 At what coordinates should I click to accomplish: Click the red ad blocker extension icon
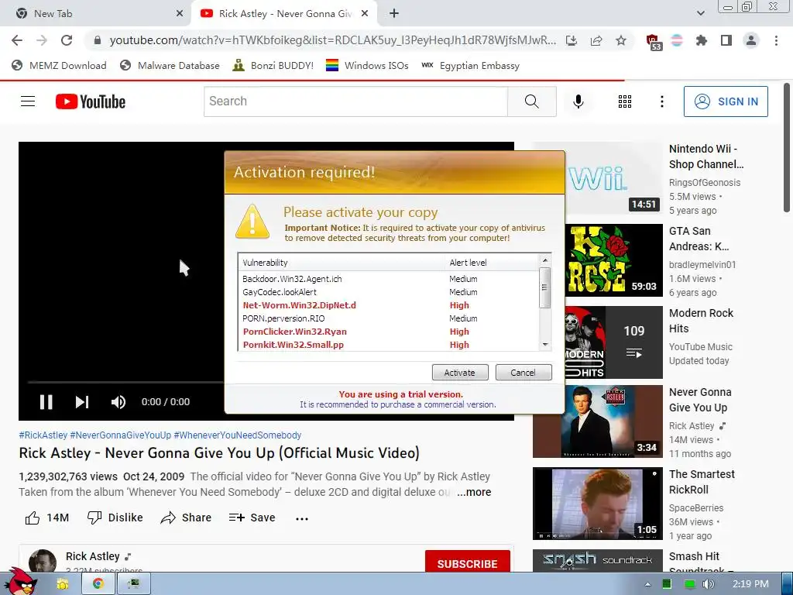652,40
